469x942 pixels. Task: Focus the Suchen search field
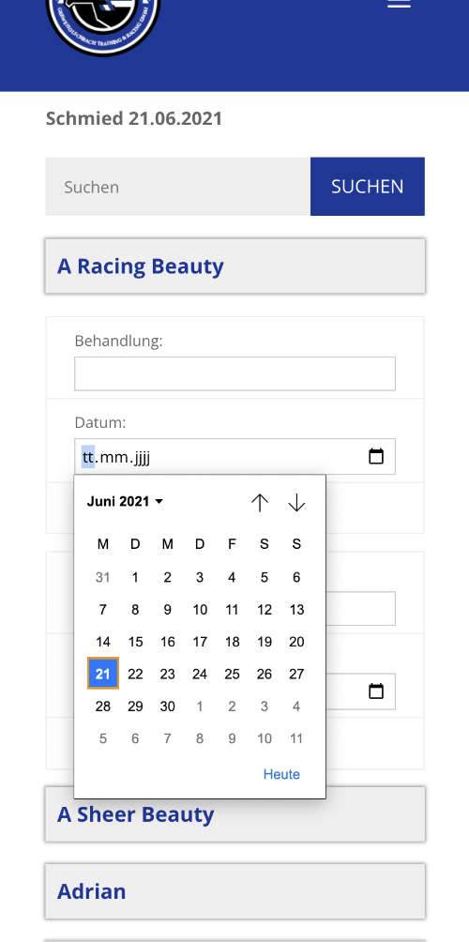click(x=178, y=186)
